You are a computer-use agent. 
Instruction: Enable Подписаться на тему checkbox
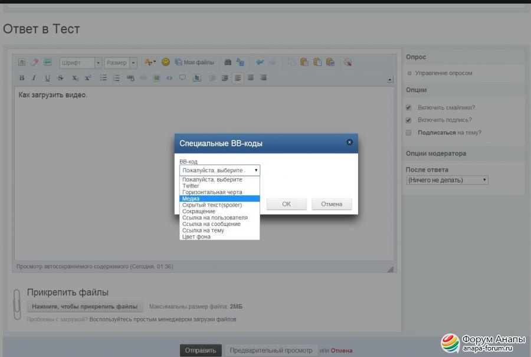click(x=408, y=133)
